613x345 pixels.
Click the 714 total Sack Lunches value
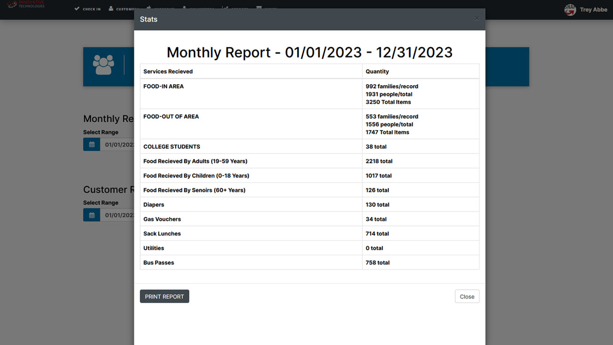tap(377, 234)
